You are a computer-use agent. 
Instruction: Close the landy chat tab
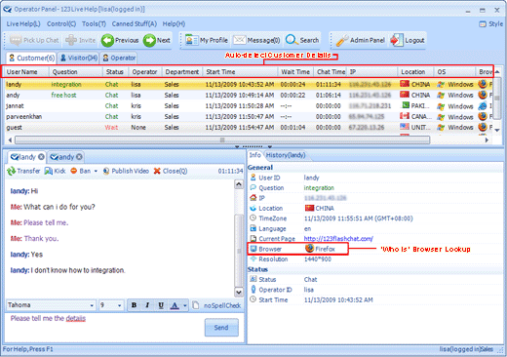point(41,157)
